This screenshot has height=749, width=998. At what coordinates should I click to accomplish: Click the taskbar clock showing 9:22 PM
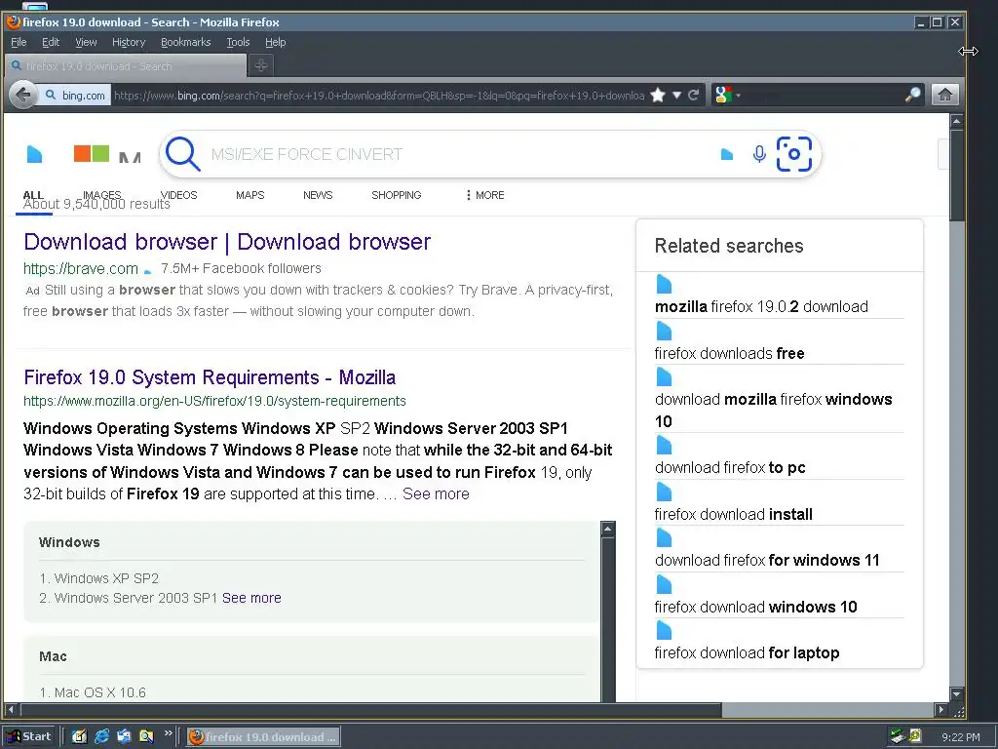[x=960, y=737]
